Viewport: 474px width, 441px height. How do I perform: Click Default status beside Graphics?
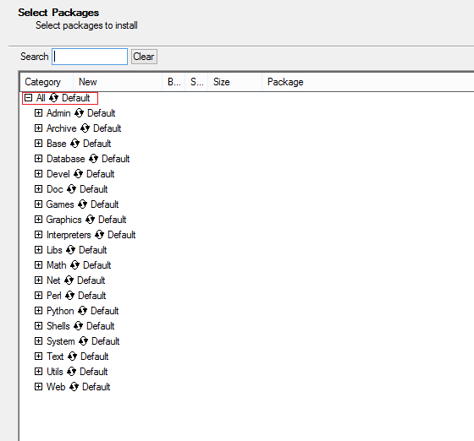(112, 220)
